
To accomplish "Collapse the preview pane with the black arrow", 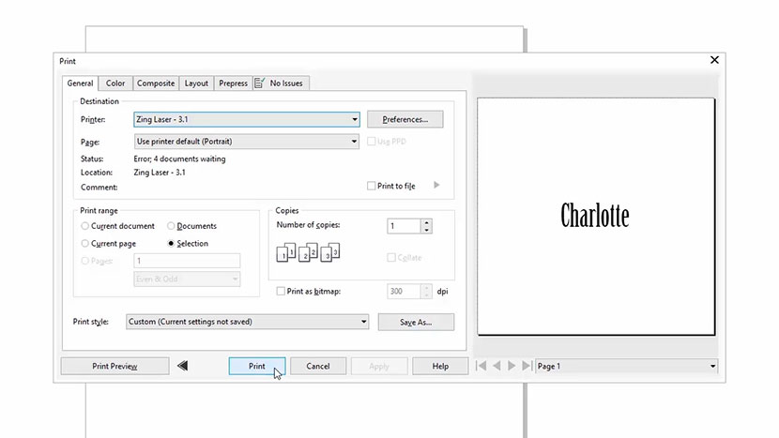I will pos(182,366).
